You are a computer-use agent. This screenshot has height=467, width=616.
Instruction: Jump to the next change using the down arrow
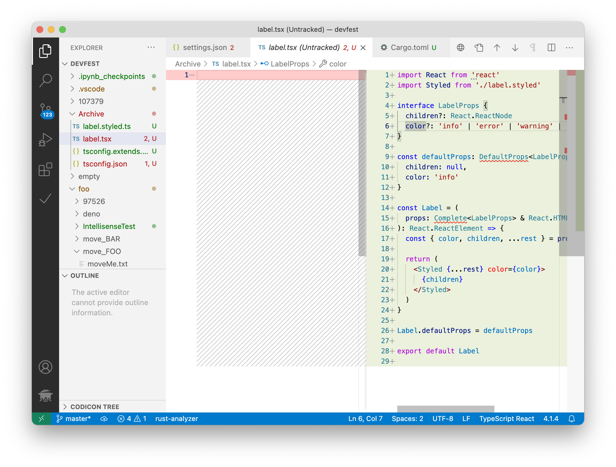pos(515,48)
